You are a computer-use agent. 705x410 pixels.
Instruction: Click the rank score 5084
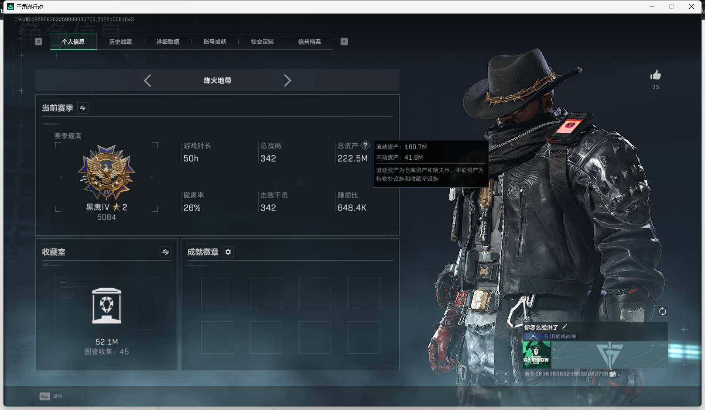click(106, 217)
